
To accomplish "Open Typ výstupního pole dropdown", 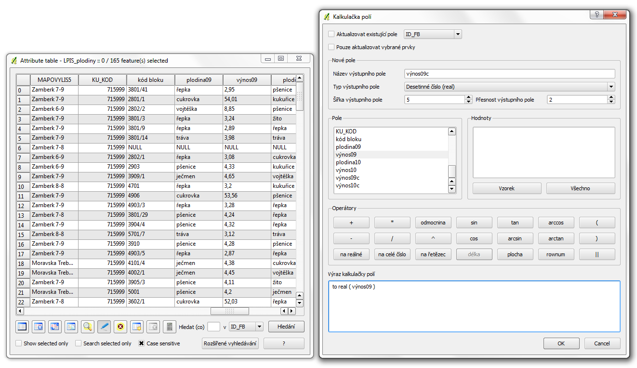I will pyautogui.click(x=510, y=87).
